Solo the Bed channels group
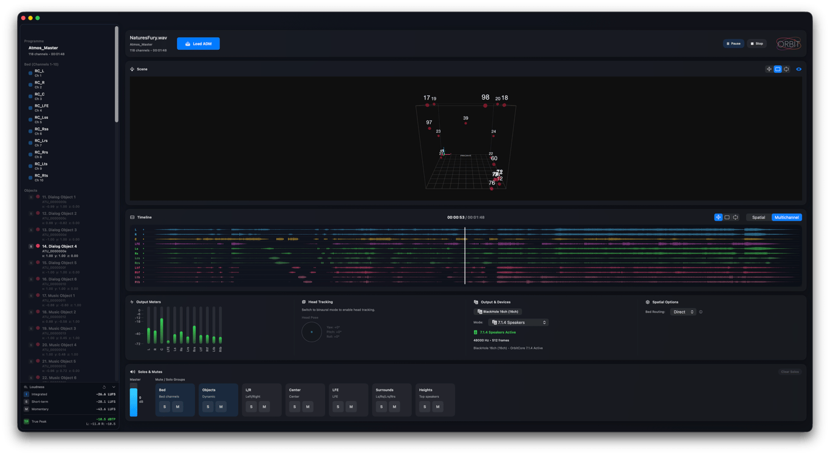Viewport: 830px width, 455px height. click(164, 406)
